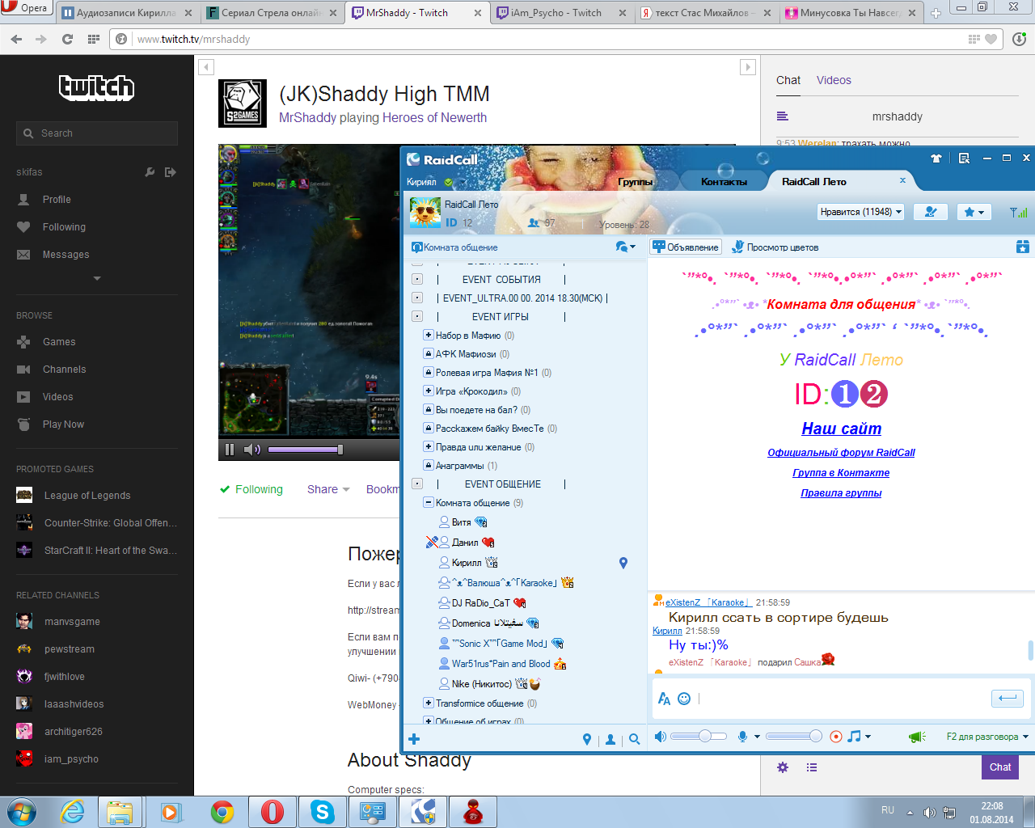Collapse the Комната общение (9) channel
This screenshot has height=828, width=1035.
tap(429, 502)
